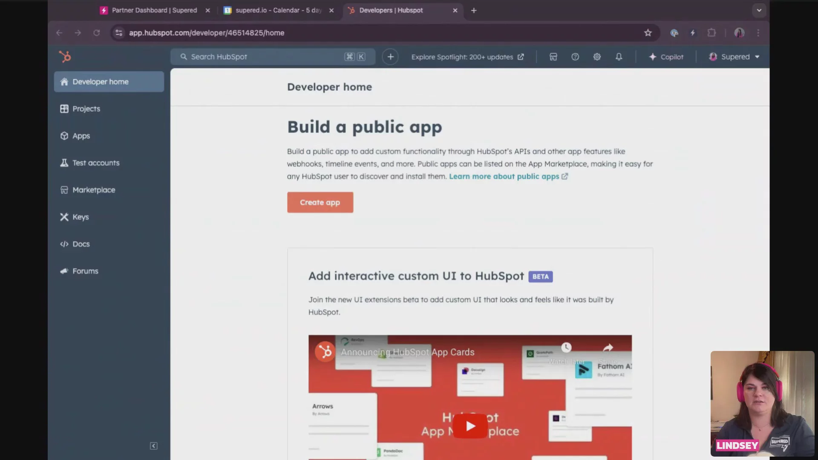The height and width of the screenshot is (460, 818).
Task: Reload the current page
Action: [x=97, y=33]
